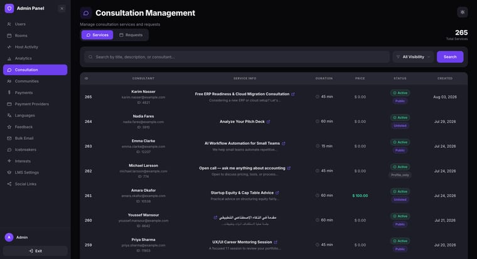Navigate to Analytics
The width and height of the screenshot is (477, 259).
(x=35, y=58)
